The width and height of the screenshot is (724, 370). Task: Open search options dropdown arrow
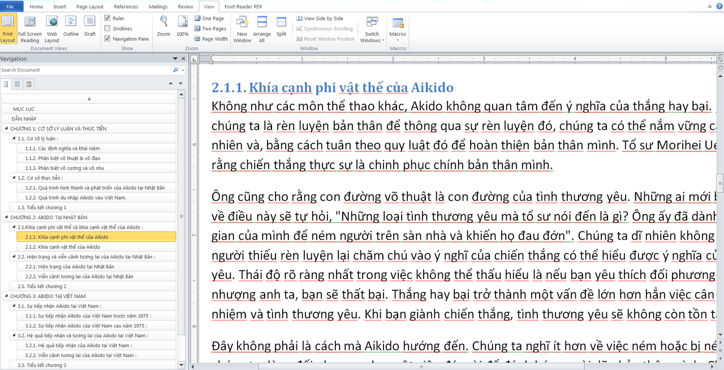[x=182, y=70]
